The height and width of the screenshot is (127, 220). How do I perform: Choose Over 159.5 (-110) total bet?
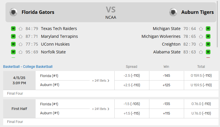(201, 76)
